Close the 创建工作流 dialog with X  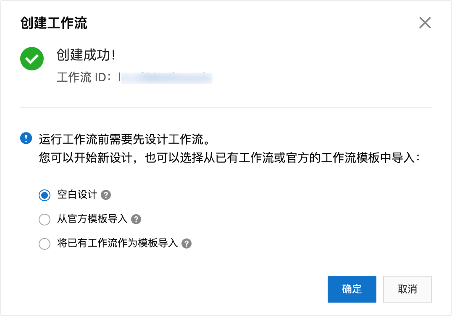(x=425, y=23)
